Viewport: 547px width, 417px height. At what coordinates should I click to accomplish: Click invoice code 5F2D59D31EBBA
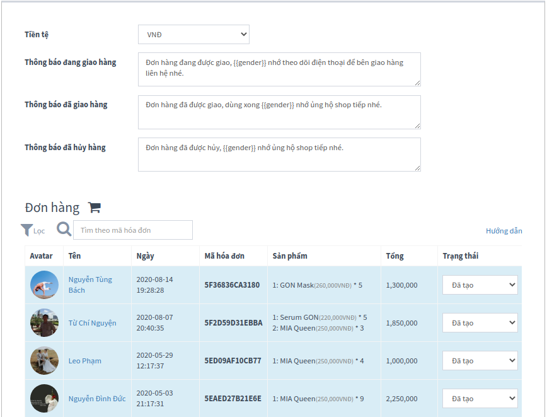pyautogui.click(x=233, y=323)
